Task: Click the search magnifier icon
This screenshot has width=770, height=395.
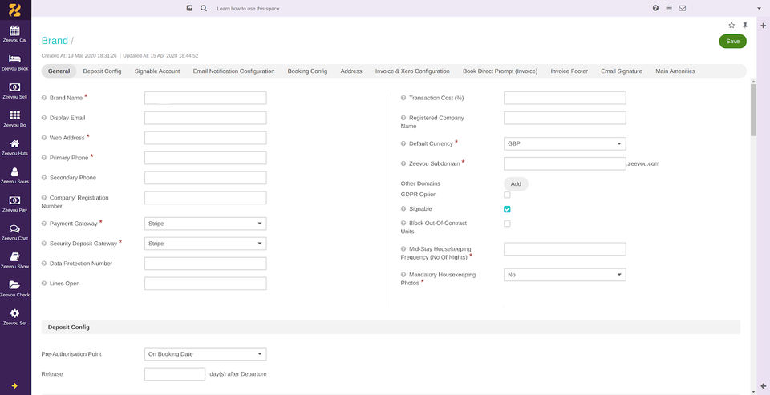Action: (x=204, y=8)
